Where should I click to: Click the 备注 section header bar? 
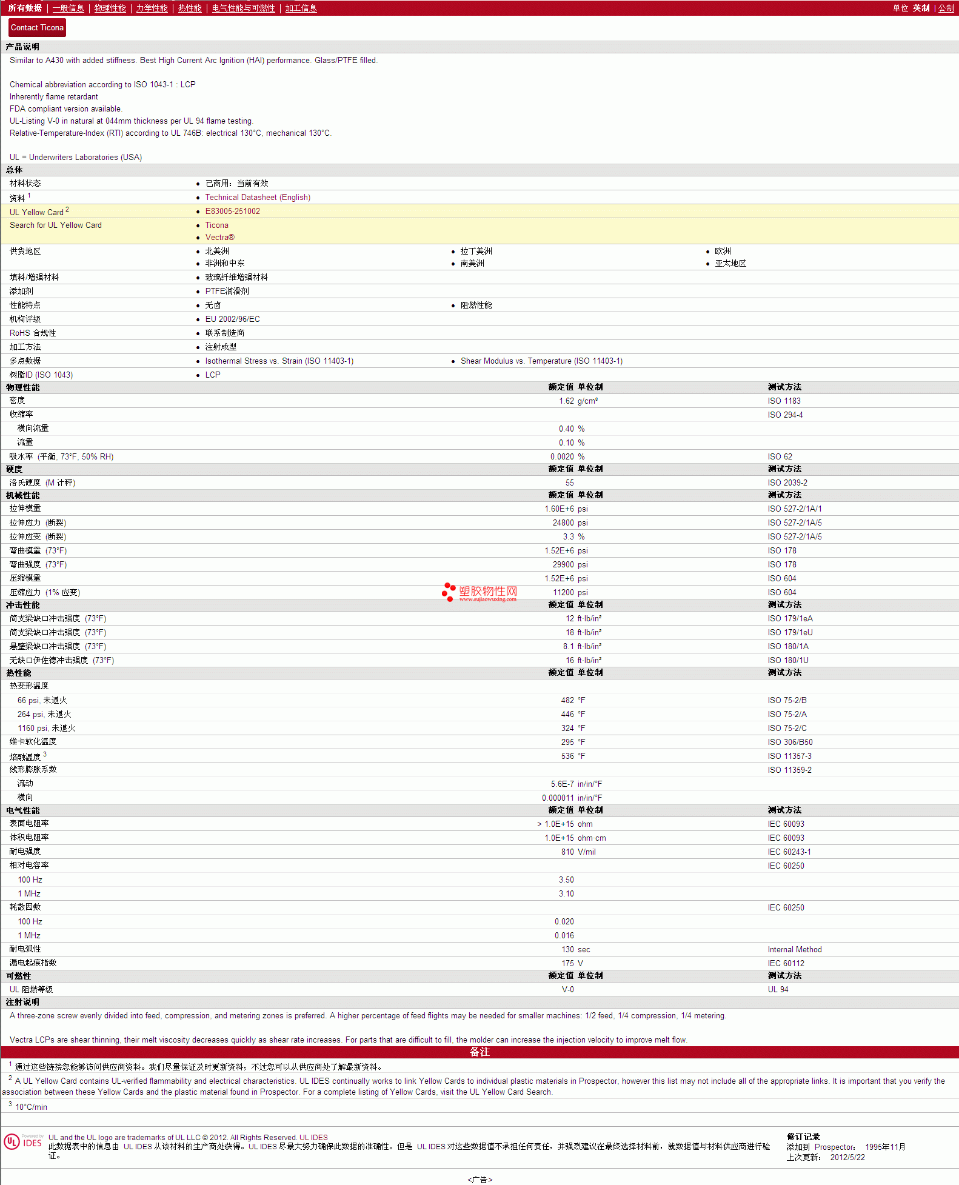tap(480, 1052)
